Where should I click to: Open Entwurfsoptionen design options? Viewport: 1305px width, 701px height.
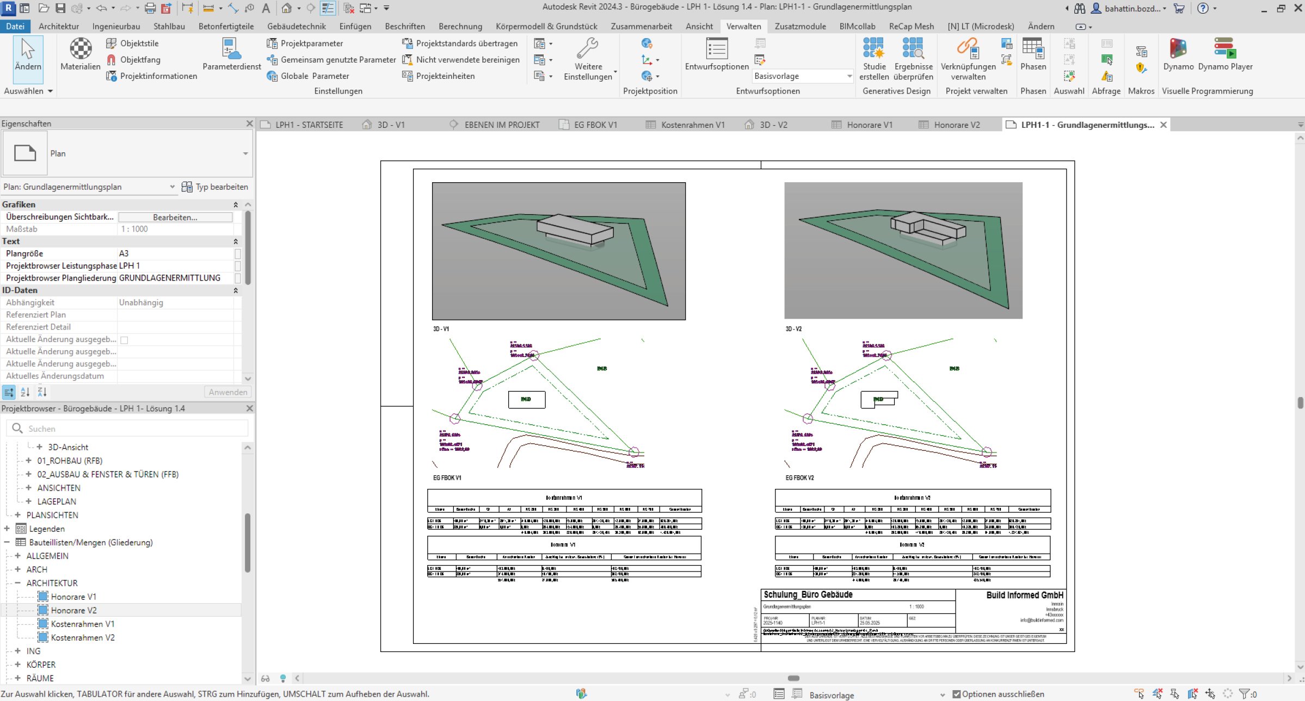[x=717, y=55]
